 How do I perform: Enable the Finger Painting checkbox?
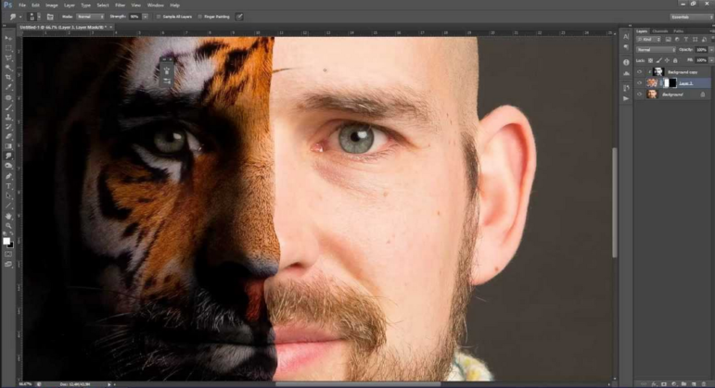point(198,17)
